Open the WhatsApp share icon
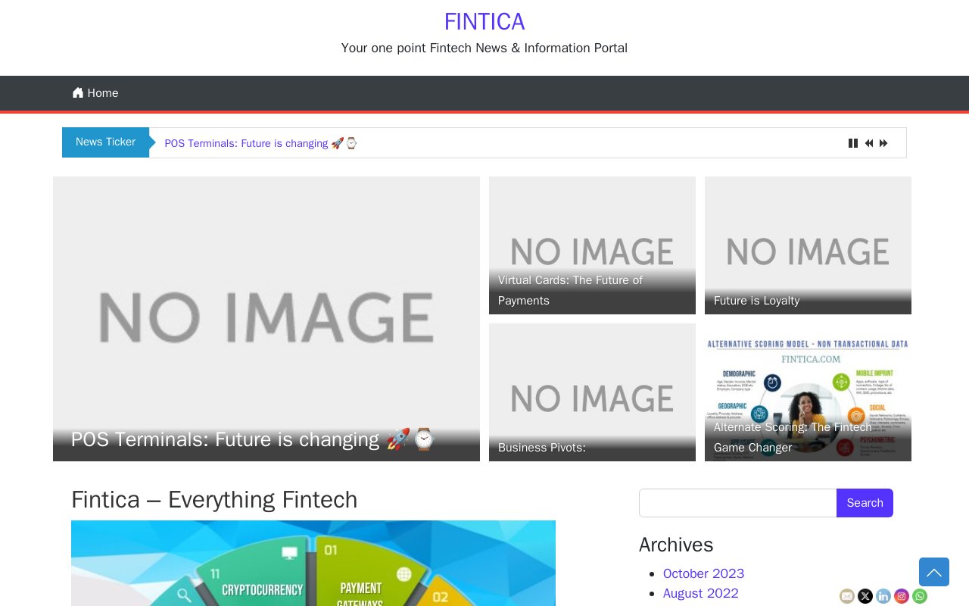Viewport: 969px width, 606px height. click(920, 596)
